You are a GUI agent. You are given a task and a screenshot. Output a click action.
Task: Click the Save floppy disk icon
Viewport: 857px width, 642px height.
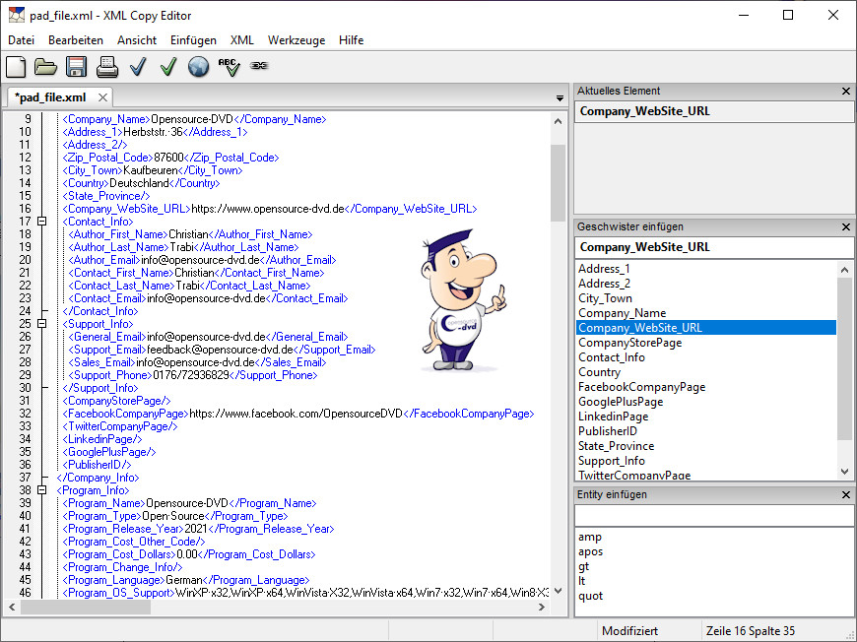coord(76,67)
